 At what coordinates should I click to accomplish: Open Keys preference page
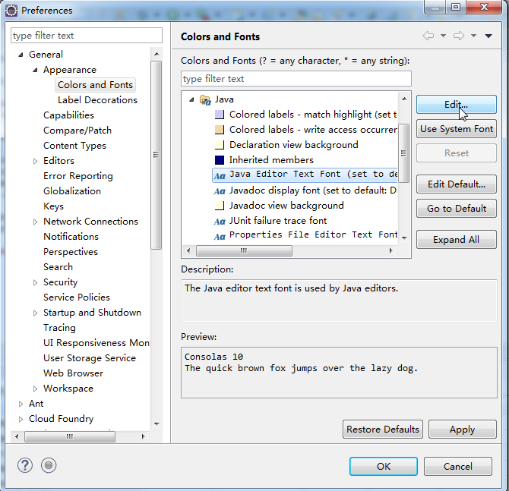tap(54, 206)
